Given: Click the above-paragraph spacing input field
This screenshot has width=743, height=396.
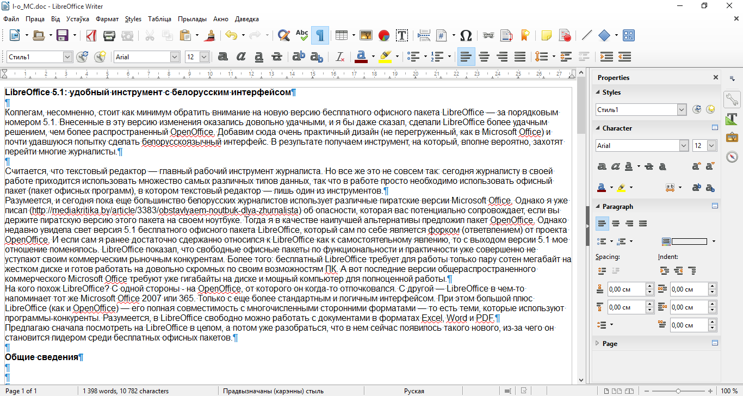Looking at the screenshot, I should click(x=626, y=289).
